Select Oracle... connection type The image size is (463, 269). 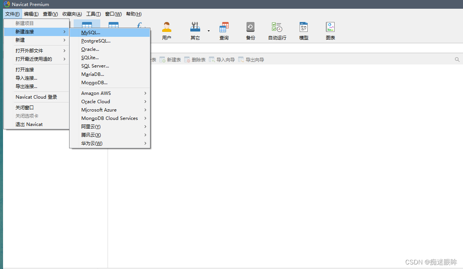coord(110,49)
